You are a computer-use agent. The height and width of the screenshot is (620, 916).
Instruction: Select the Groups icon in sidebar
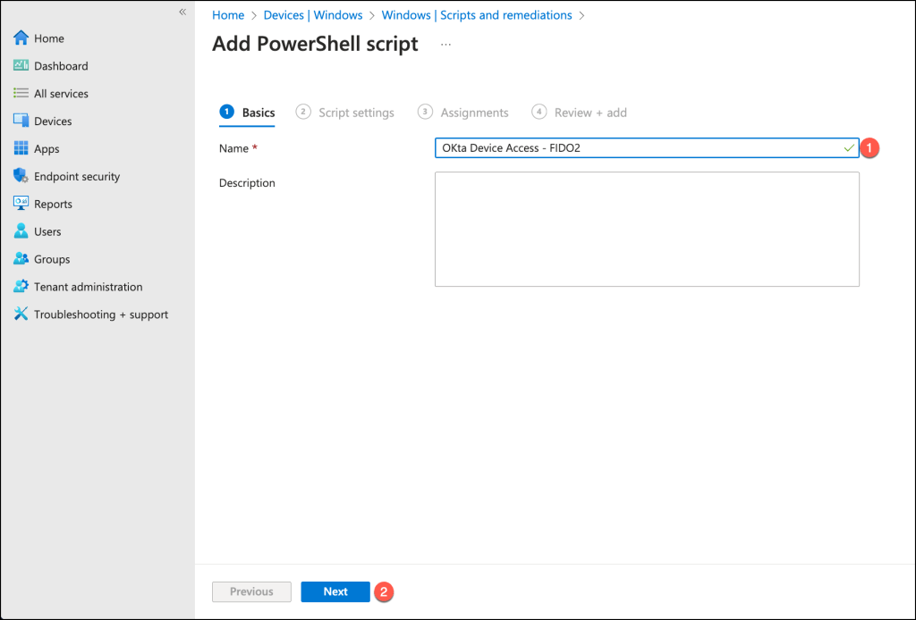coord(21,259)
